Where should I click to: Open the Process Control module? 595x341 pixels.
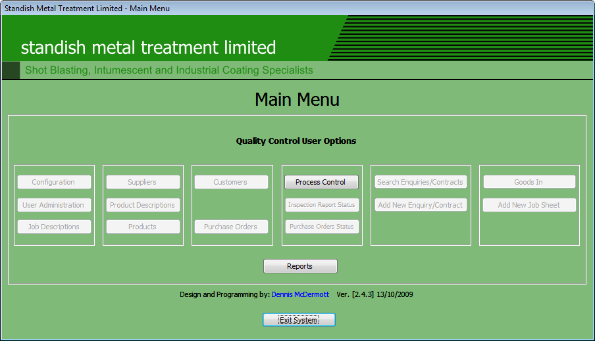click(321, 182)
